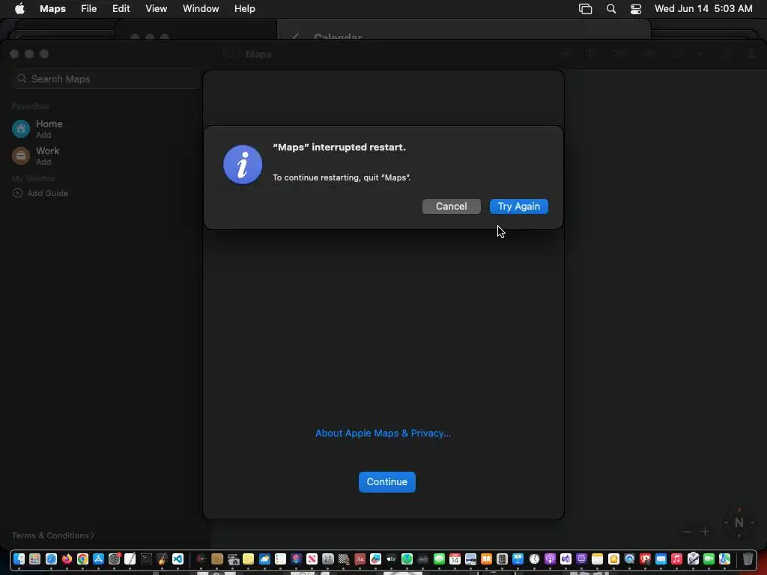This screenshot has height=575, width=767.
Task: Open Safari from the Dock
Action: tap(52, 559)
